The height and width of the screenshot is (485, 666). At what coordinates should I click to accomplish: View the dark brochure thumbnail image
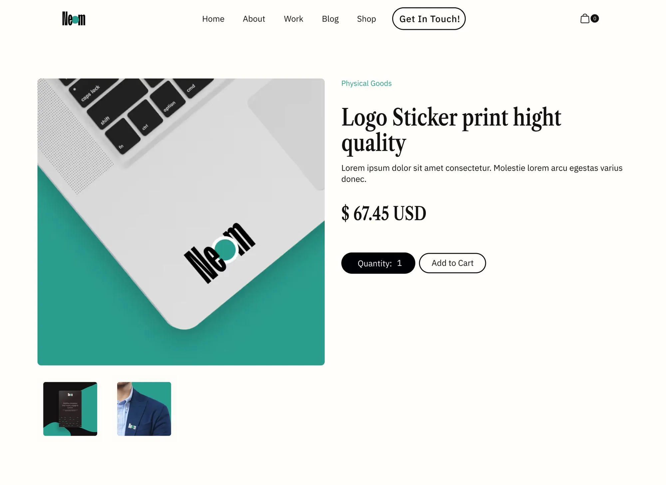(70, 409)
